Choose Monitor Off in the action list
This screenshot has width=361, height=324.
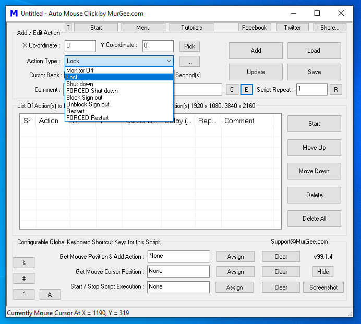coord(80,70)
